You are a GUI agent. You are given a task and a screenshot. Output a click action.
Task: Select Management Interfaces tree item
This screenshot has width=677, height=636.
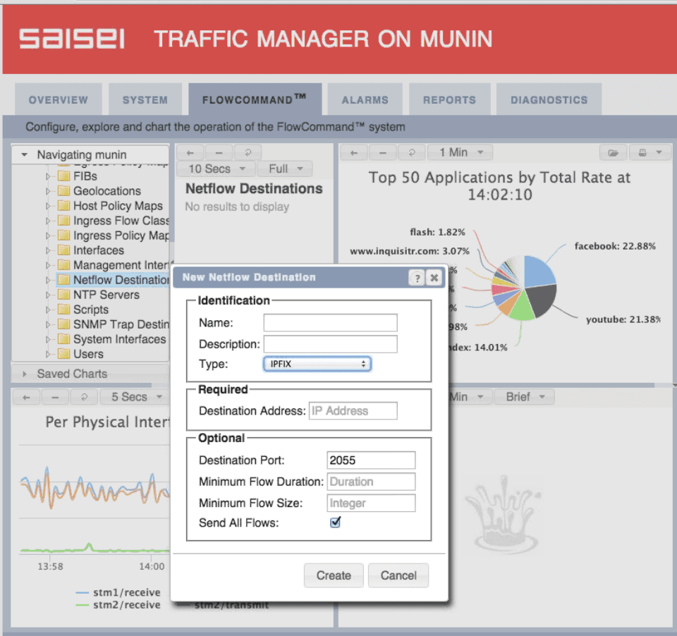[x=121, y=265]
